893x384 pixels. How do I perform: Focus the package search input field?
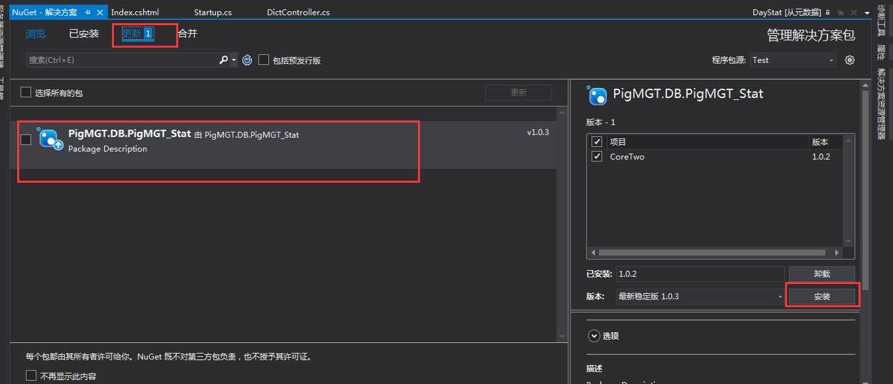point(123,60)
